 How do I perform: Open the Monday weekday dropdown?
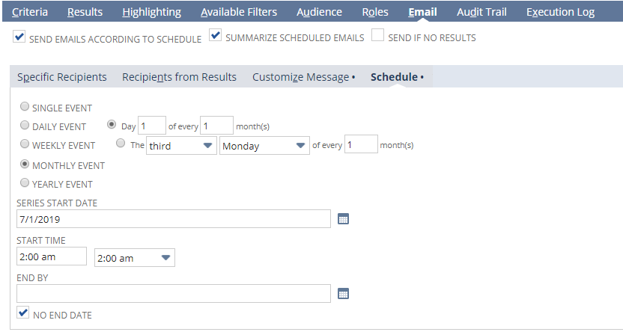tap(264, 146)
